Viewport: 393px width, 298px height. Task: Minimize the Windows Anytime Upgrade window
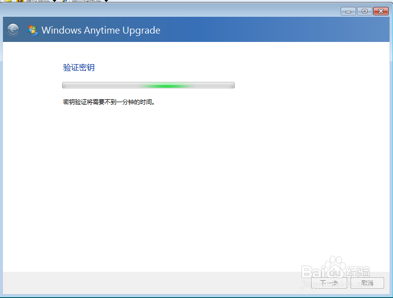coord(348,11)
